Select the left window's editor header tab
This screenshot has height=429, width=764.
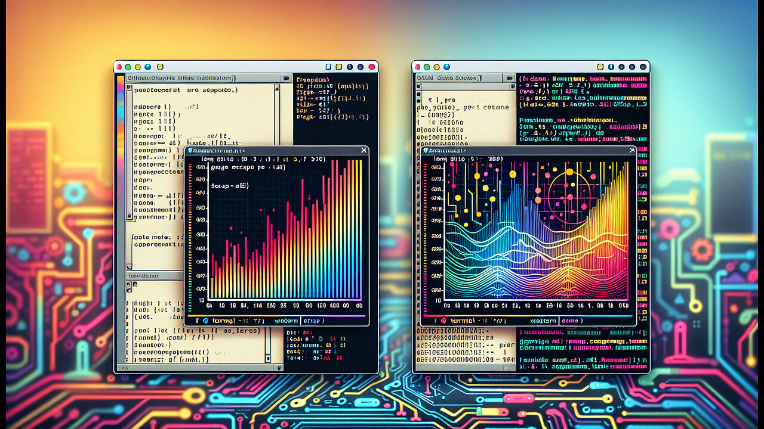180,78
